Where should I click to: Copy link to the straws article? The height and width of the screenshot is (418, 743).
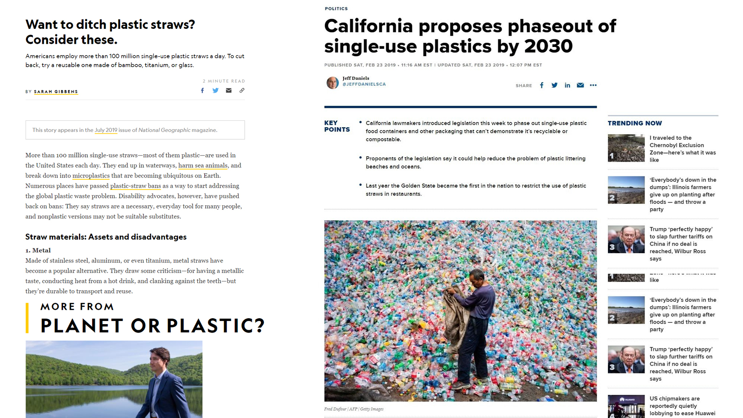[242, 91]
